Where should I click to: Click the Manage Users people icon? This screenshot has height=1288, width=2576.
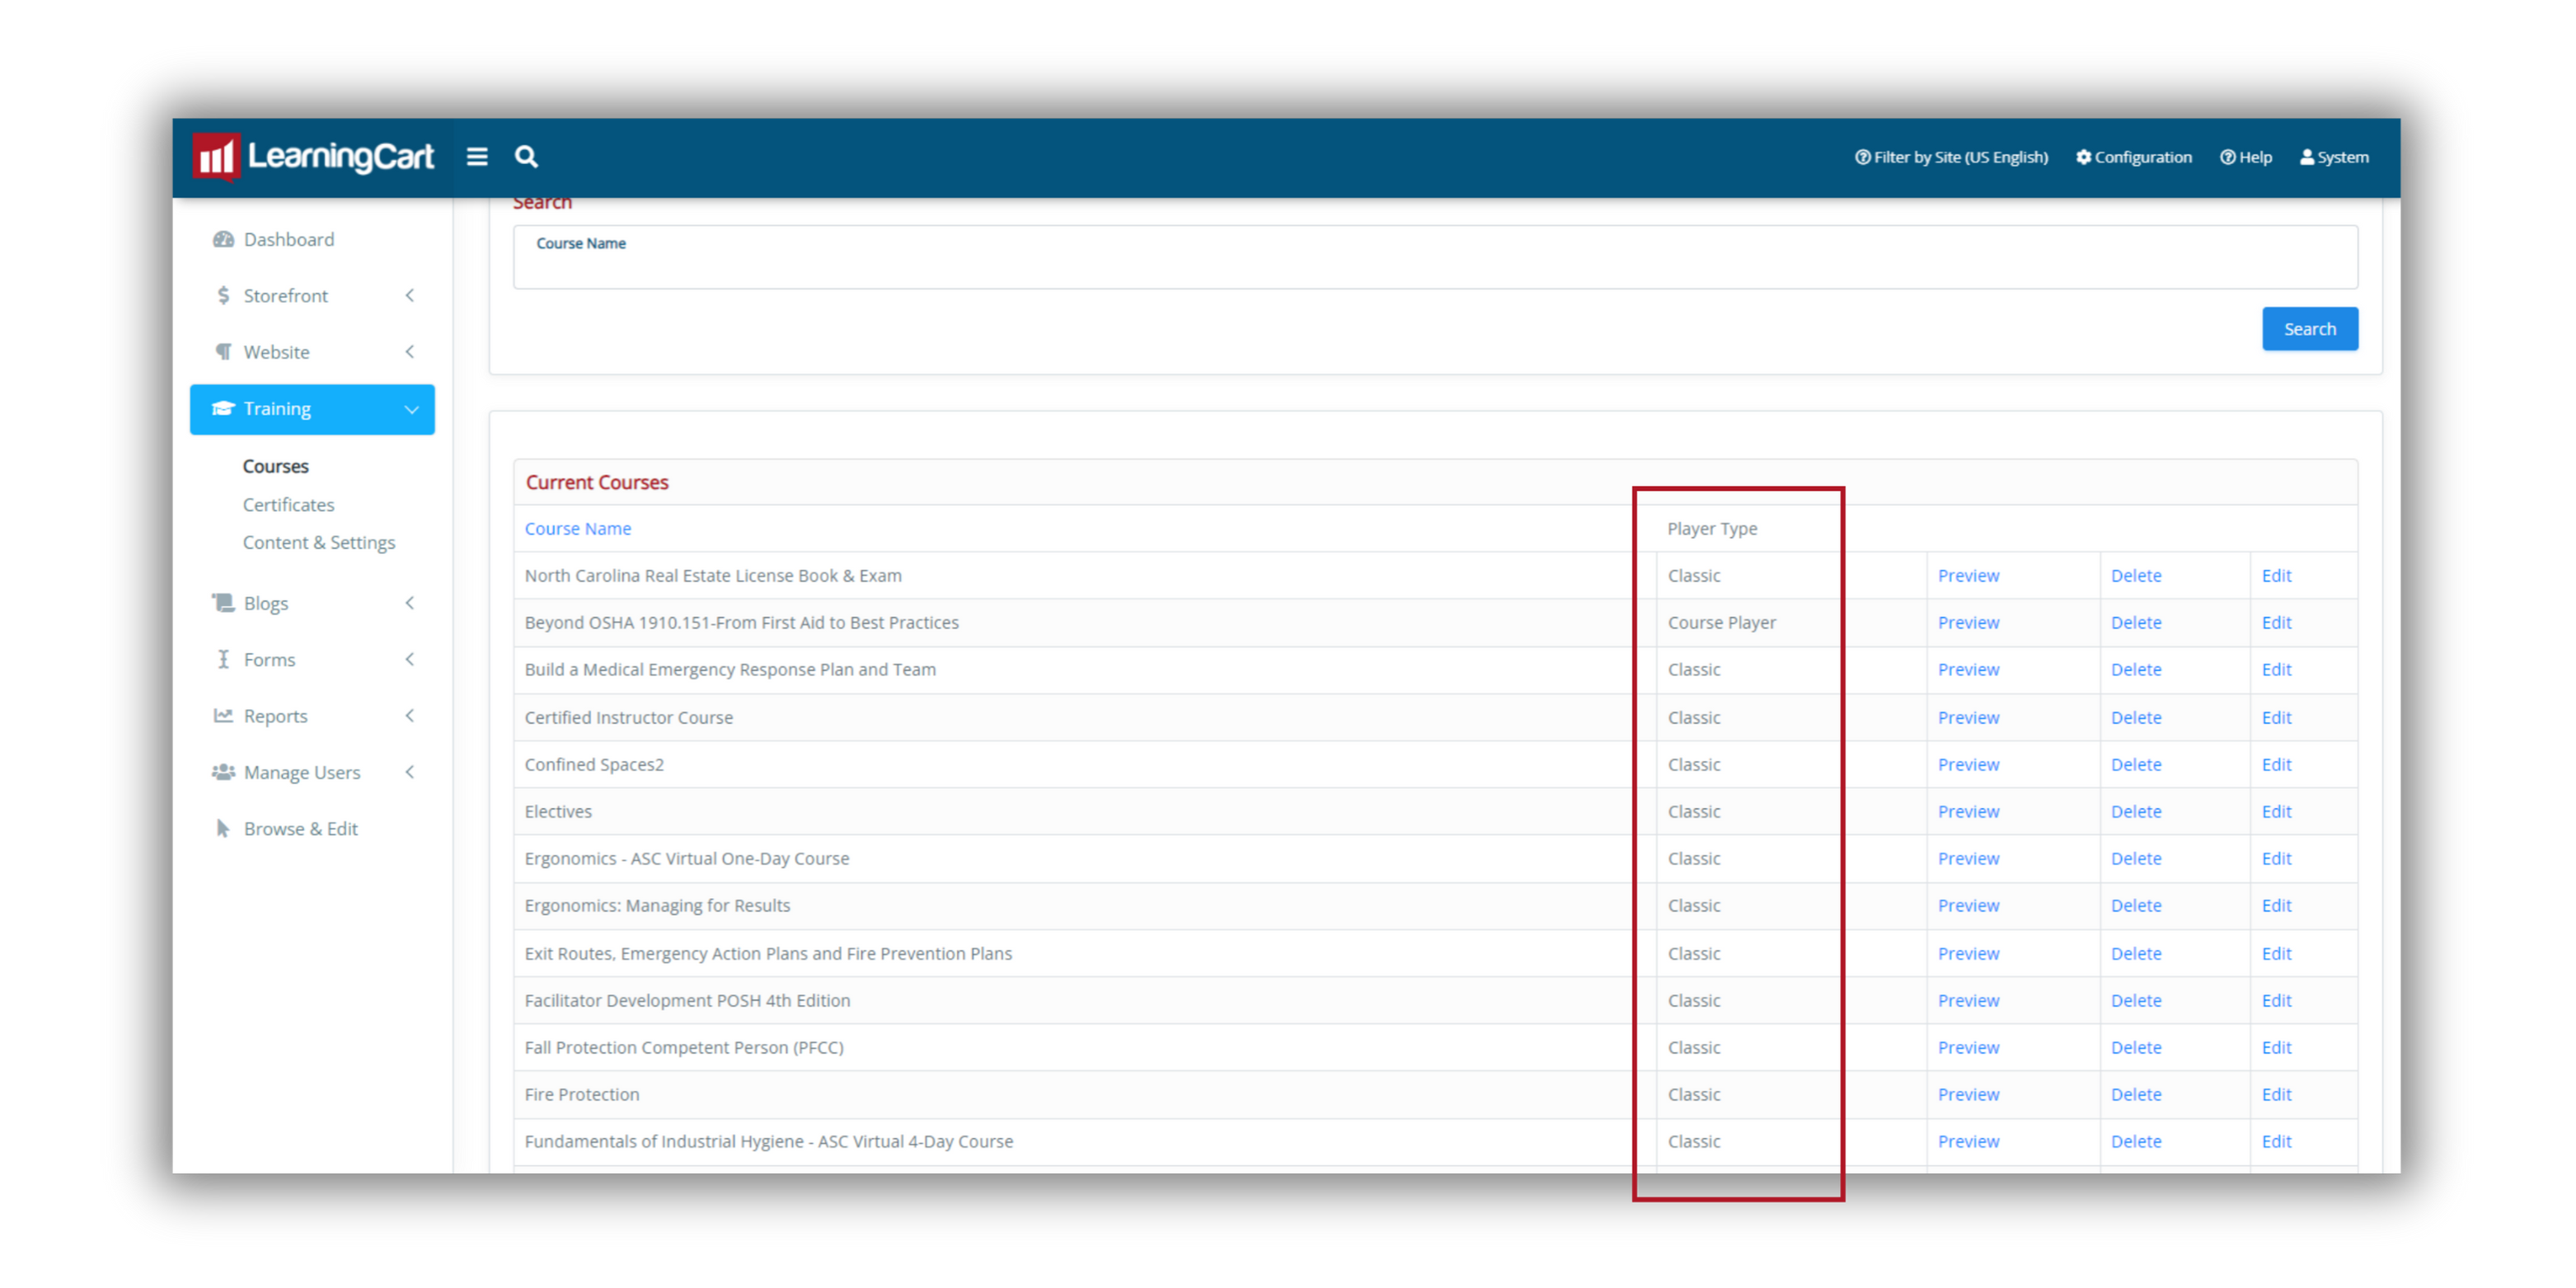tap(223, 772)
